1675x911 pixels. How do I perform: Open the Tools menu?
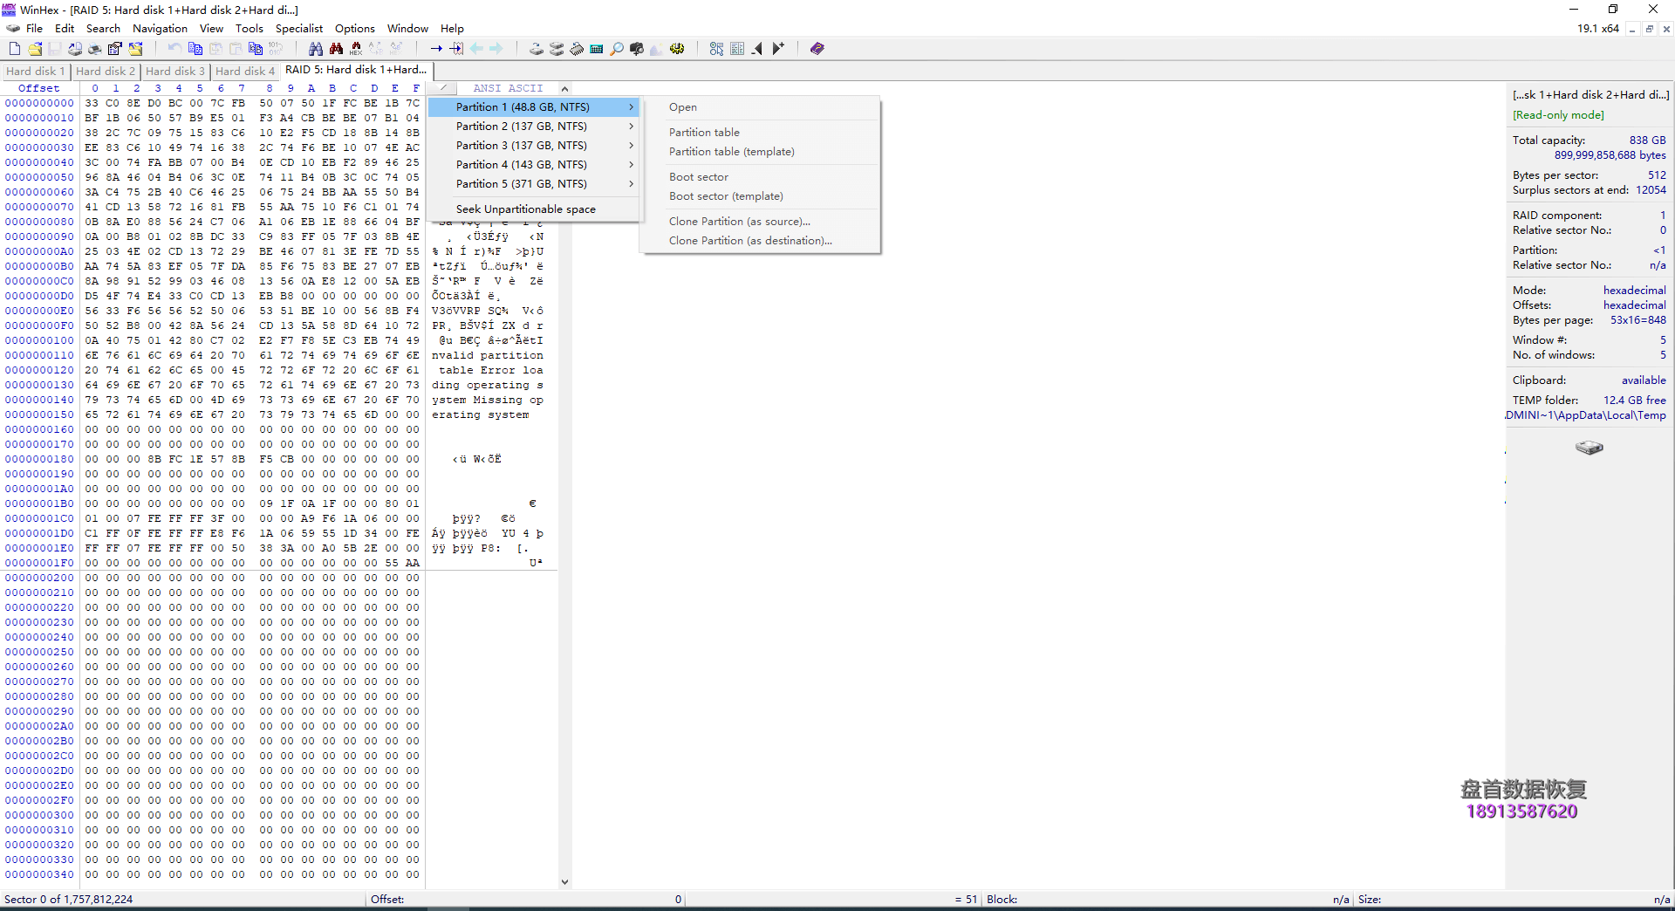[249, 29]
